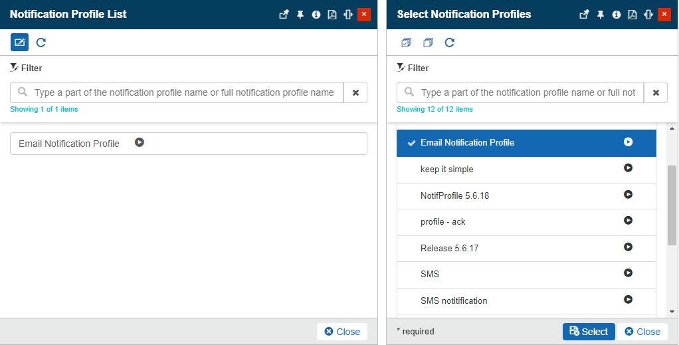This screenshot has width=679, height=345.
Task: Open arrow icon for profile - ack
Action: [629, 220]
